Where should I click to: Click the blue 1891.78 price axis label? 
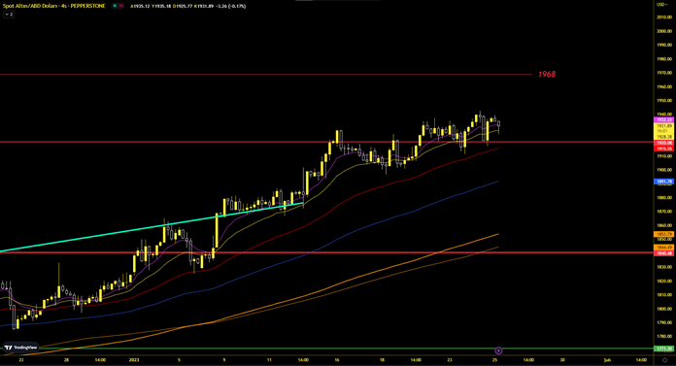664,182
